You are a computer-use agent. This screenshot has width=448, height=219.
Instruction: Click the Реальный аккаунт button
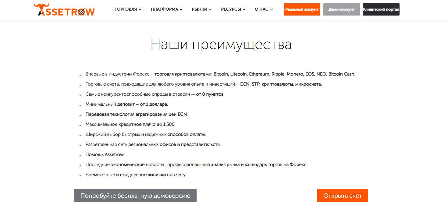click(302, 9)
